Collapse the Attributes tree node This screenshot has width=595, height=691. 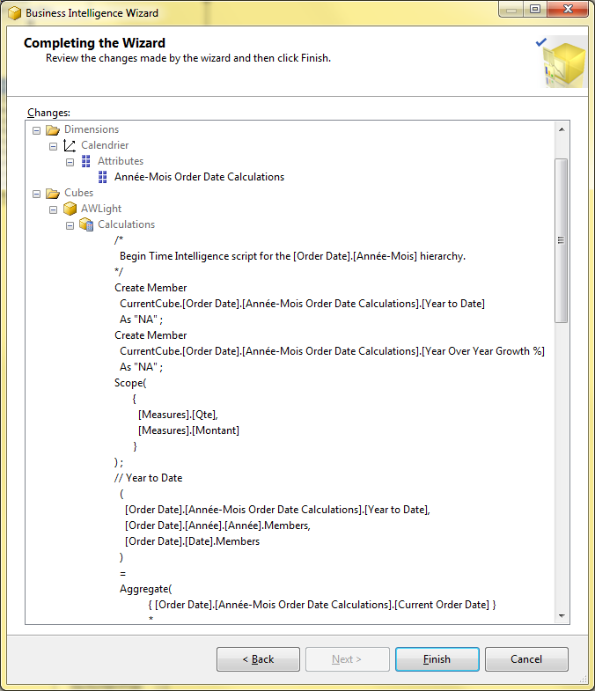click(x=70, y=161)
